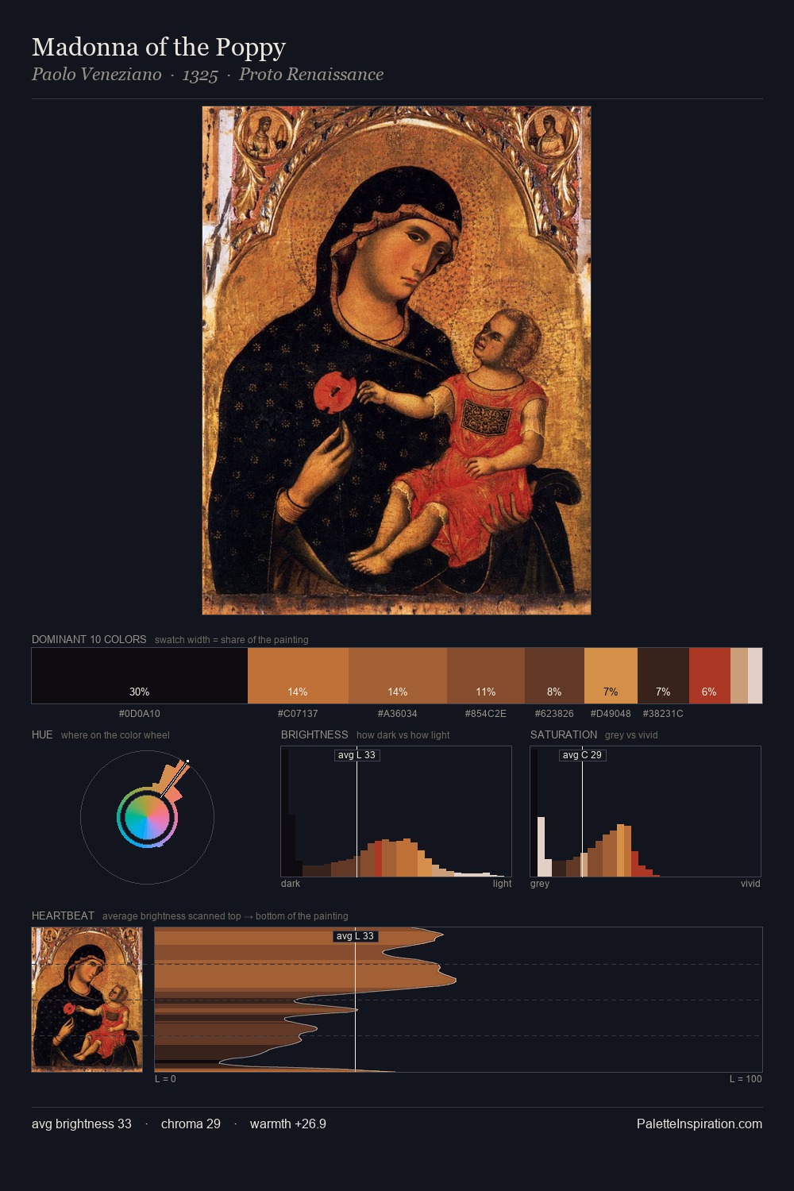Click the footer text avg brightness 33
Viewport: 794px width, 1191px height.
point(82,1124)
